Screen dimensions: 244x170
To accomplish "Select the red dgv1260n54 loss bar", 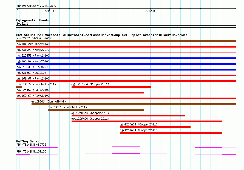I will pyautogui.click(x=155, y=127).
